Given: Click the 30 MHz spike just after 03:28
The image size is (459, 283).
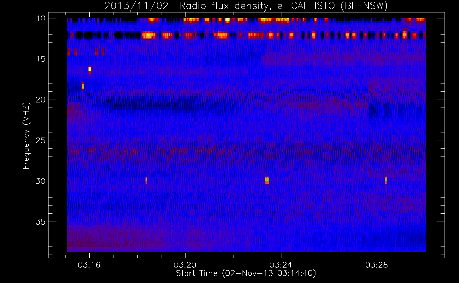Looking at the screenshot, I should 386,180.
